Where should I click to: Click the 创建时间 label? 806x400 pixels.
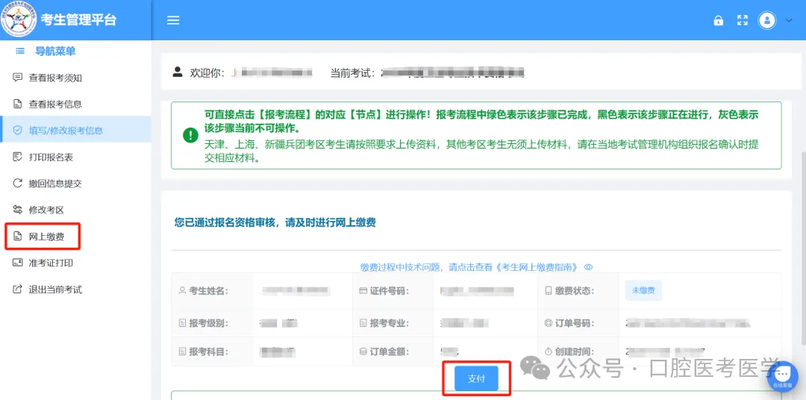(575, 352)
